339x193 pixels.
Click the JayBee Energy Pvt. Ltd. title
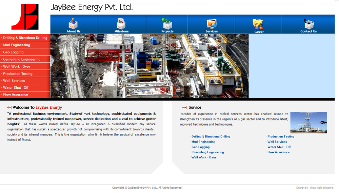92,7
